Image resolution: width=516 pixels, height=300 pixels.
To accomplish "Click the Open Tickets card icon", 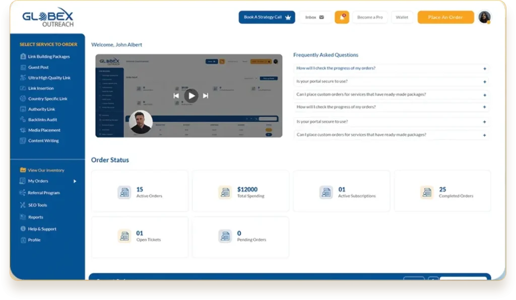I will (124, 236).
